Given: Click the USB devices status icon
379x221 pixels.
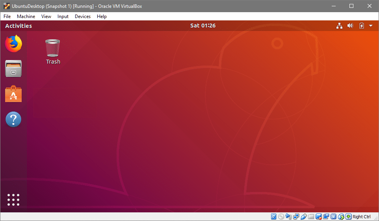Looking at the screenshot, I should tap(304, 217).
